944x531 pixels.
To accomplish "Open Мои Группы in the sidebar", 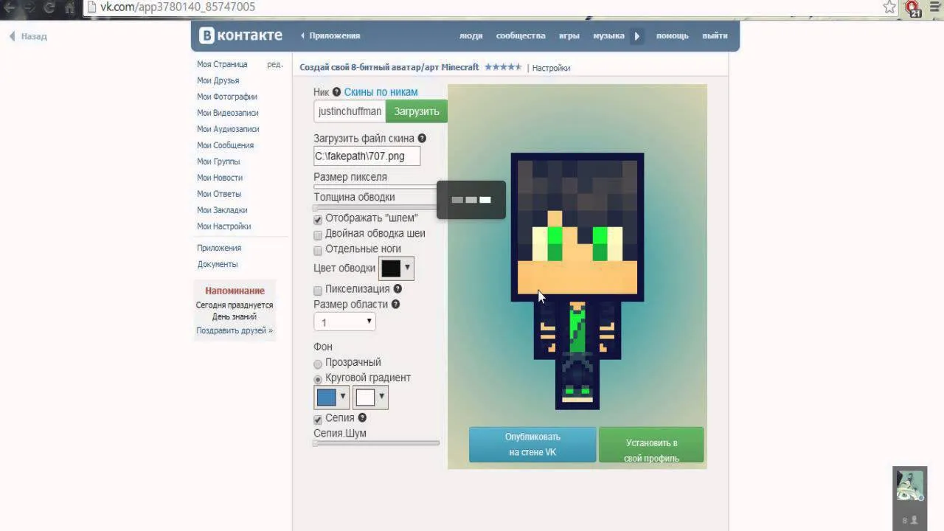I will click(218, 162).
